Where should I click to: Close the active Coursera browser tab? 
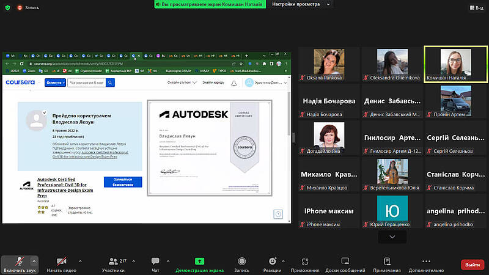point(139,56)
